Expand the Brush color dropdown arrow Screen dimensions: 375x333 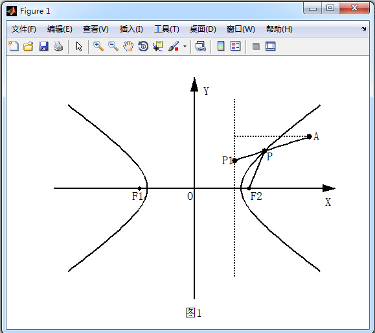point(185,46)
